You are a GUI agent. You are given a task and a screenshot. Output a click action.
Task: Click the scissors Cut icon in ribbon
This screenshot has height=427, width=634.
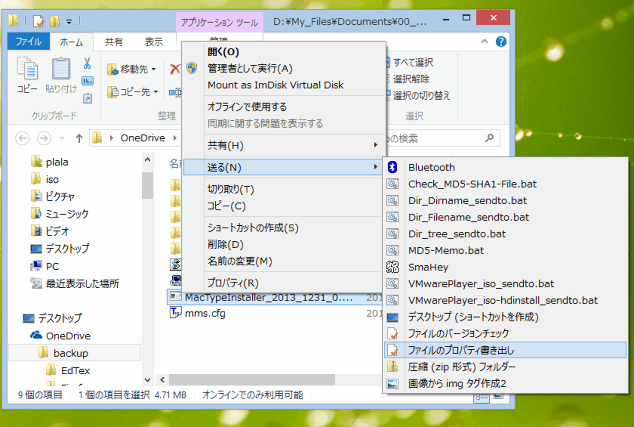[87, 63]
